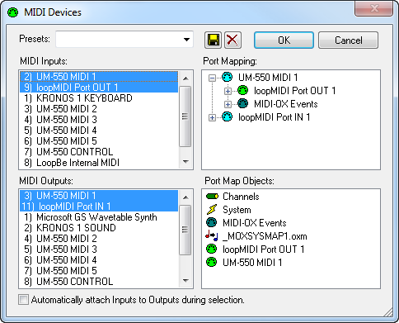Select input '4) UM-550 MIDI 3'

99,120
